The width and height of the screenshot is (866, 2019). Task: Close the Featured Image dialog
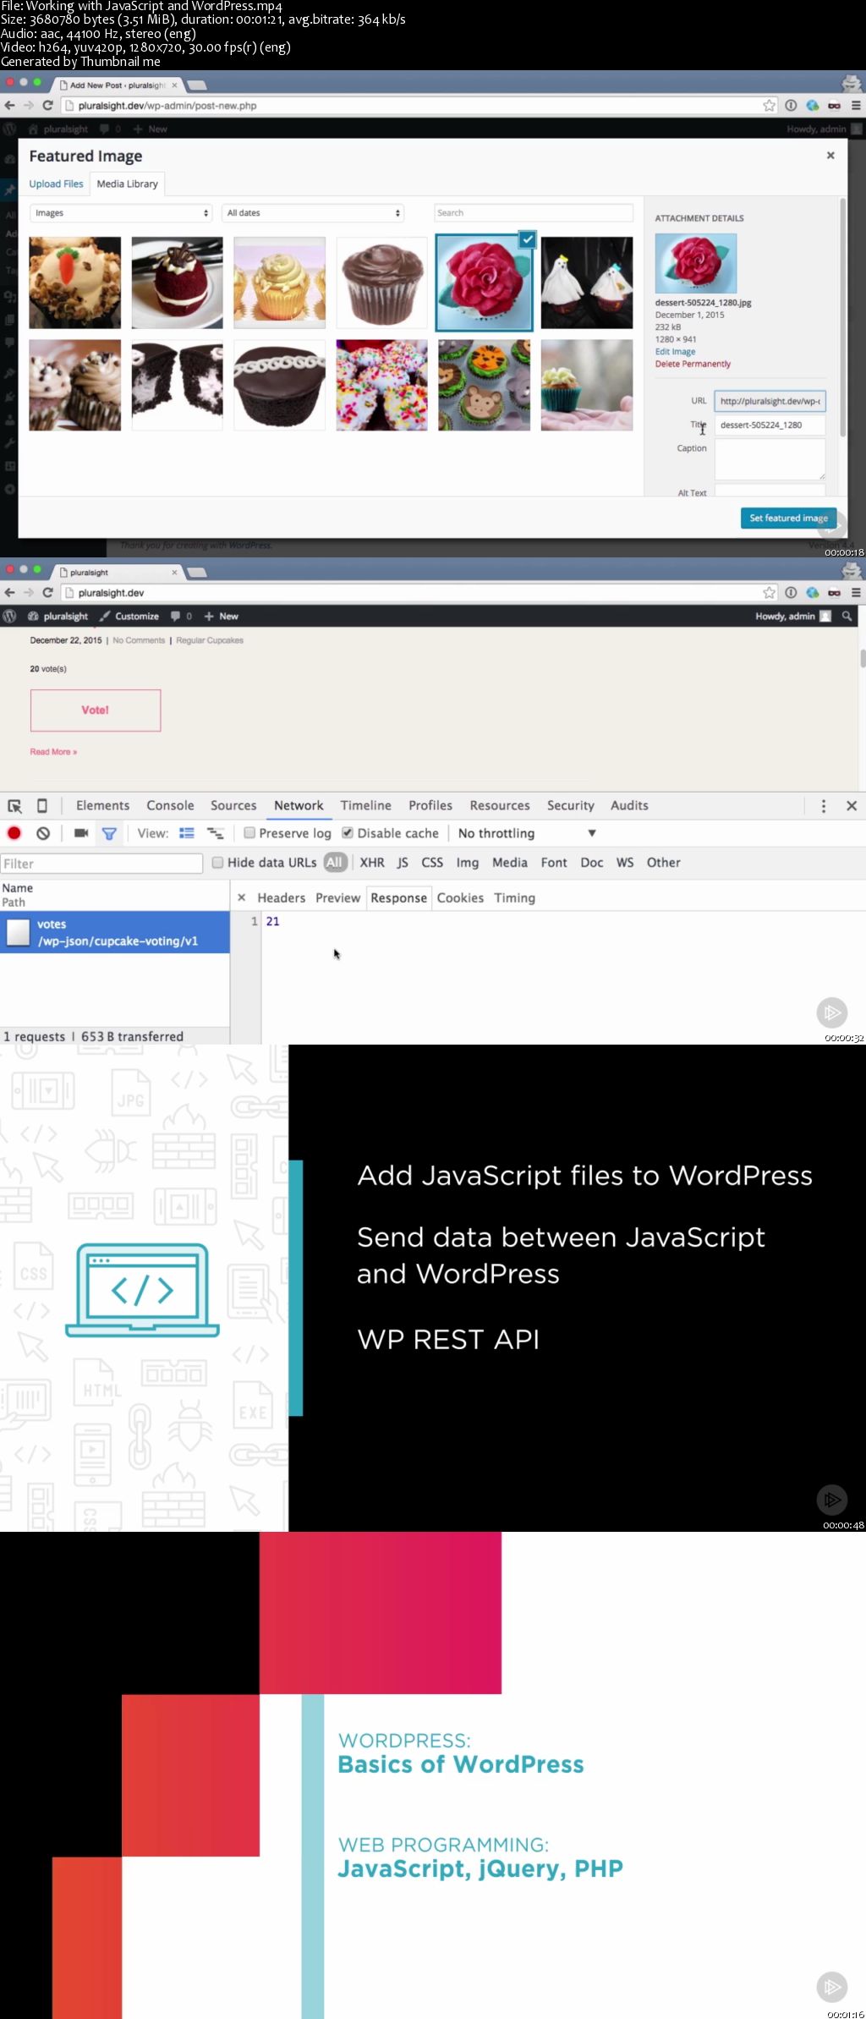click(x=830, y=156)
